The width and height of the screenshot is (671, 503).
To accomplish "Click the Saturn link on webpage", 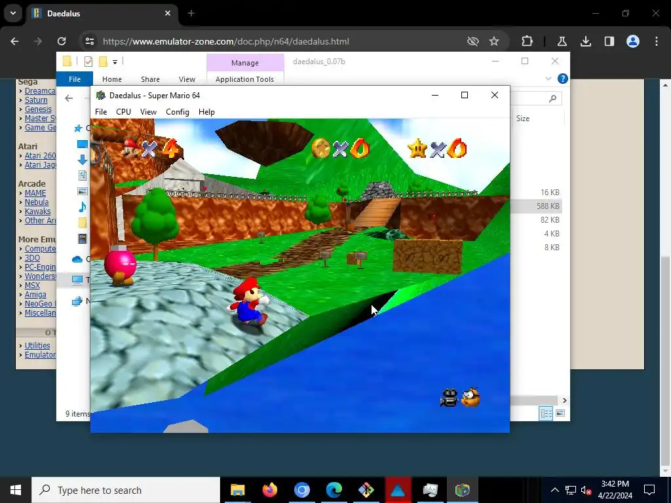I will (x=36, y=100).
